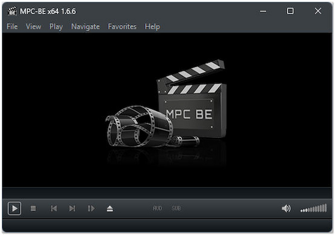
Task: Maximize the MPC-BE window
Action: pyautogui.click(x=290, y=11)
